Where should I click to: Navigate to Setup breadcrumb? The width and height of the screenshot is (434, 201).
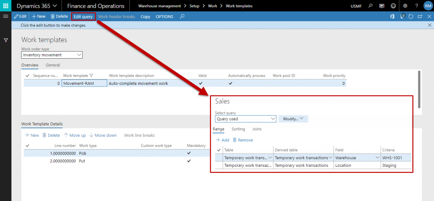(x=194, y=6)
